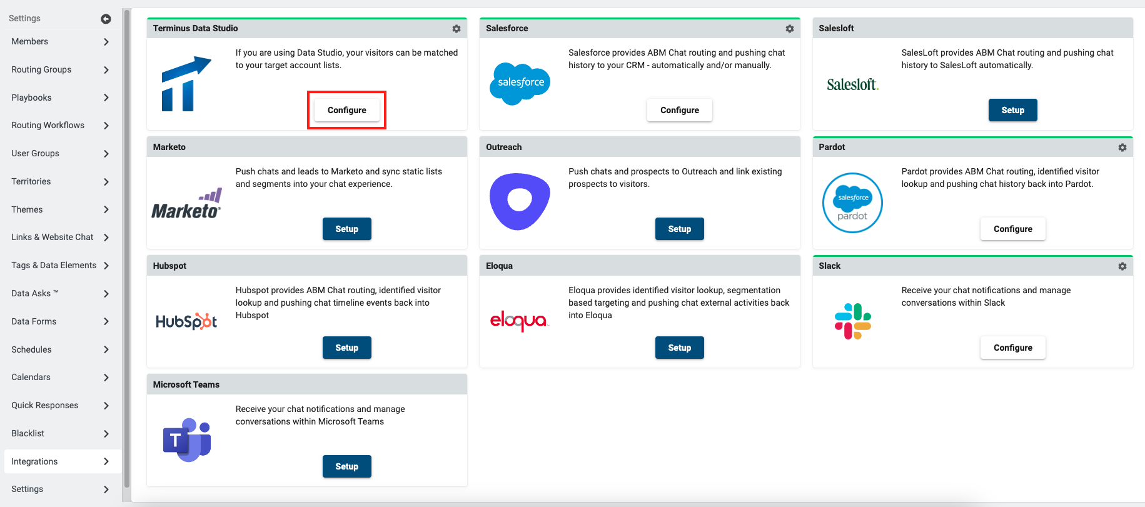Expand the Tags & Data Elements chevron
The height and width of the screenshot is (507, 1145).
106,266
